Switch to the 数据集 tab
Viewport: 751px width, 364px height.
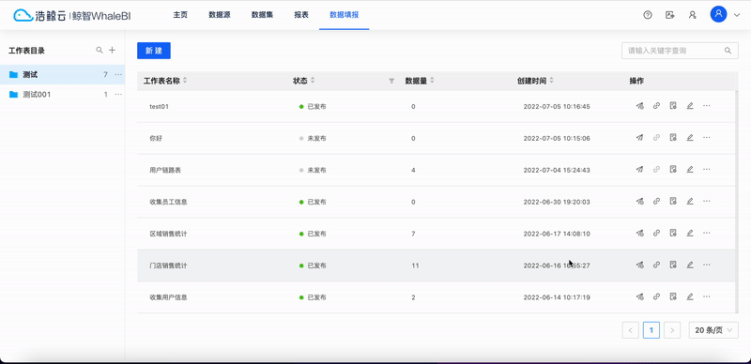click(262, 15)
